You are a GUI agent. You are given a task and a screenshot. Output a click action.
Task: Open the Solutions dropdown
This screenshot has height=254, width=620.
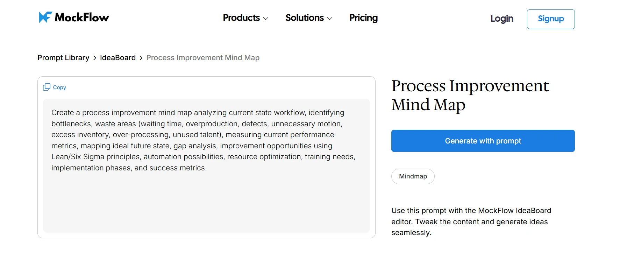(305, 18)
